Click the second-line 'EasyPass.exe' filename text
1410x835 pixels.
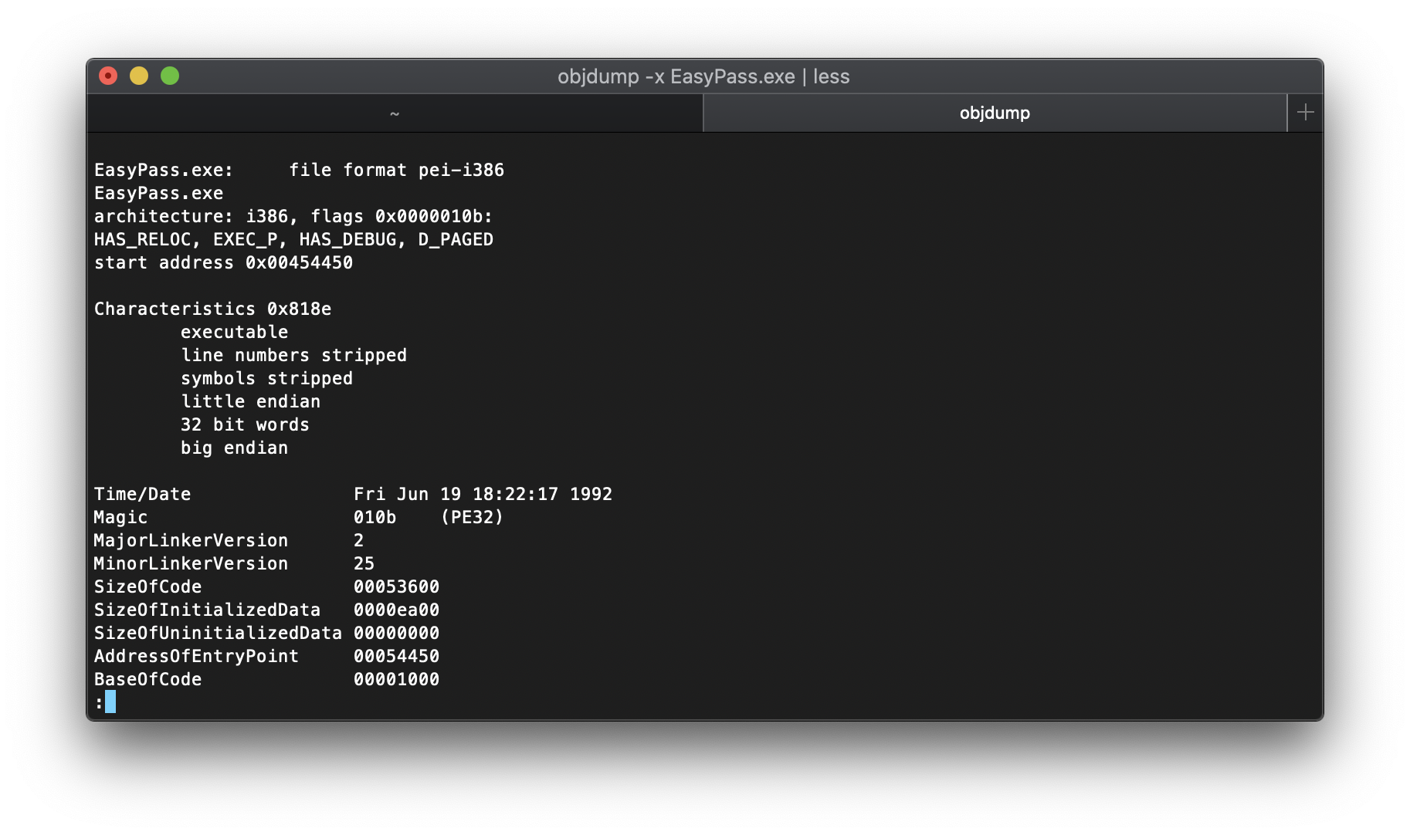[158, 193]
